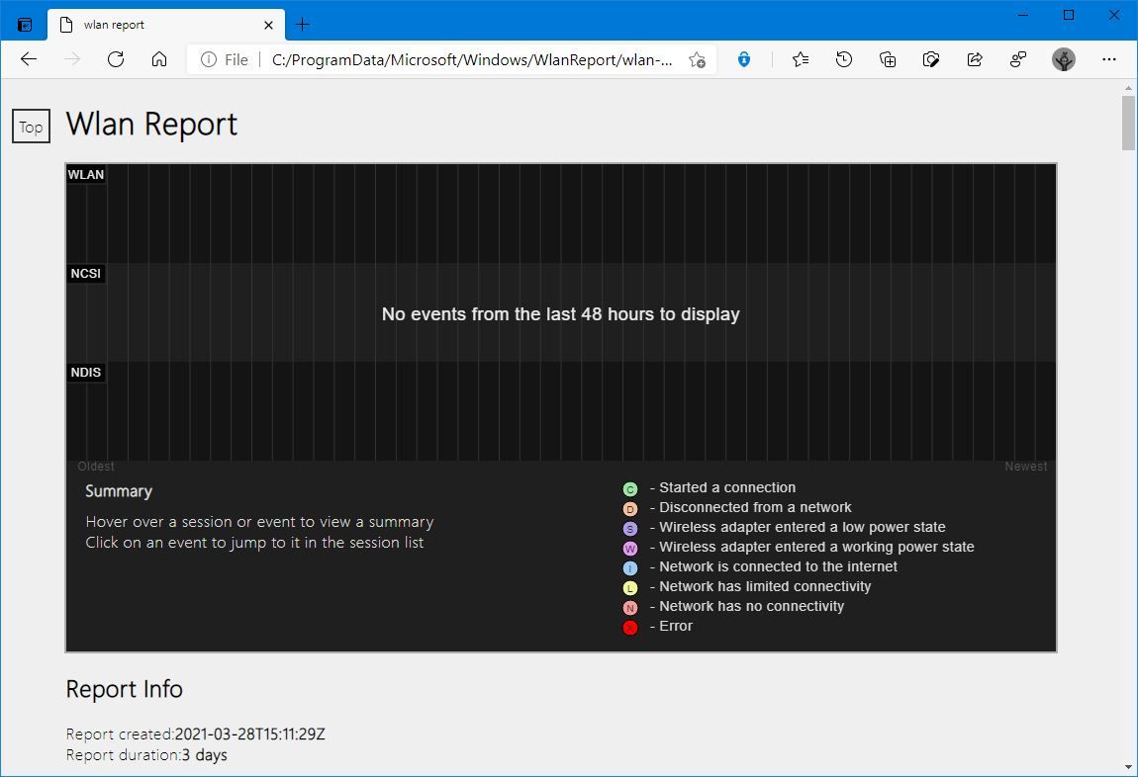Click the WLAN row label in the timeline
This screenshot has width=1138, height=777.
(x=86, y=174)
